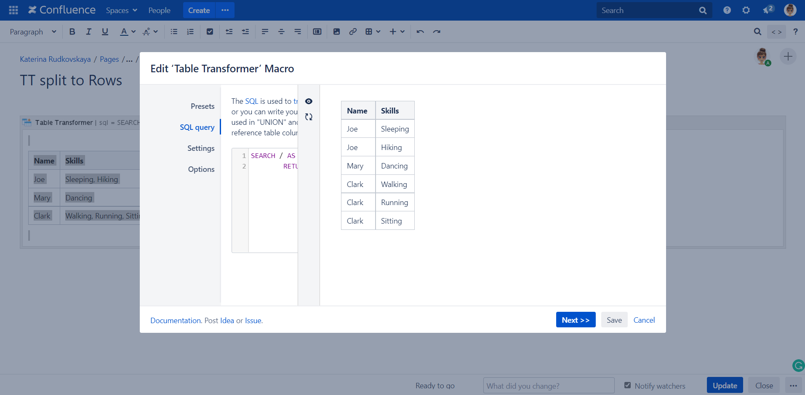
Task: Open the Settings tab in macro dialog
Action: point(201,148)
